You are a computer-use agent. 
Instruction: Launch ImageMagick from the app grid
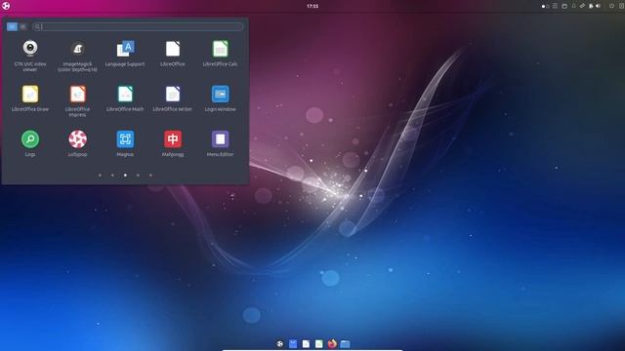coord(77,56)
